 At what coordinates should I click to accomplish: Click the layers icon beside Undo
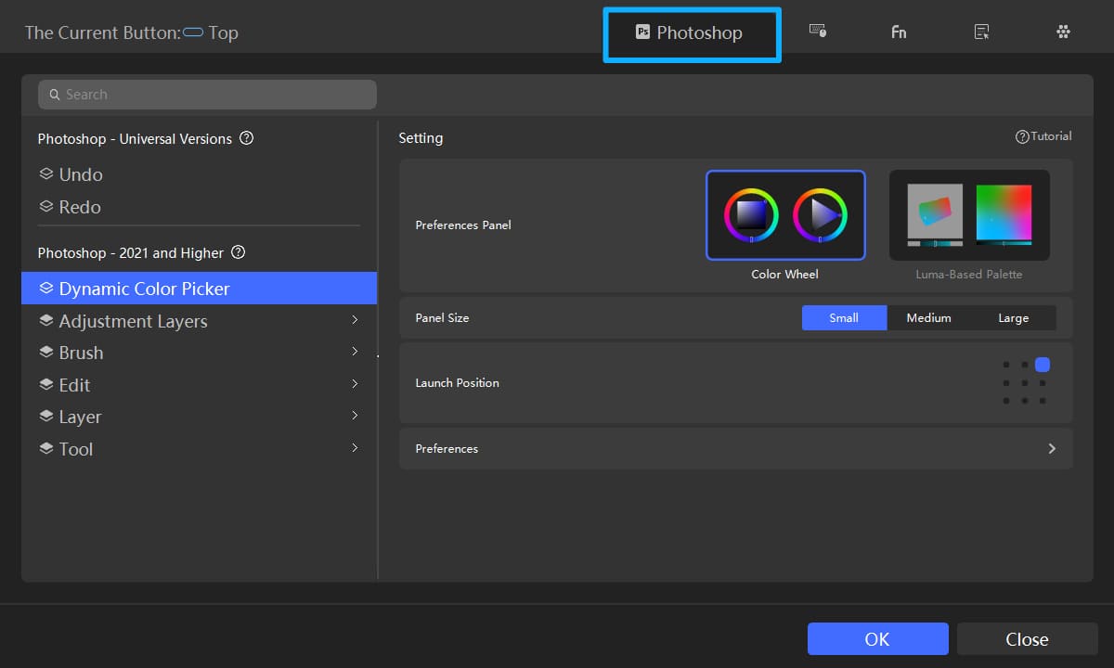(x=46, y=174)
